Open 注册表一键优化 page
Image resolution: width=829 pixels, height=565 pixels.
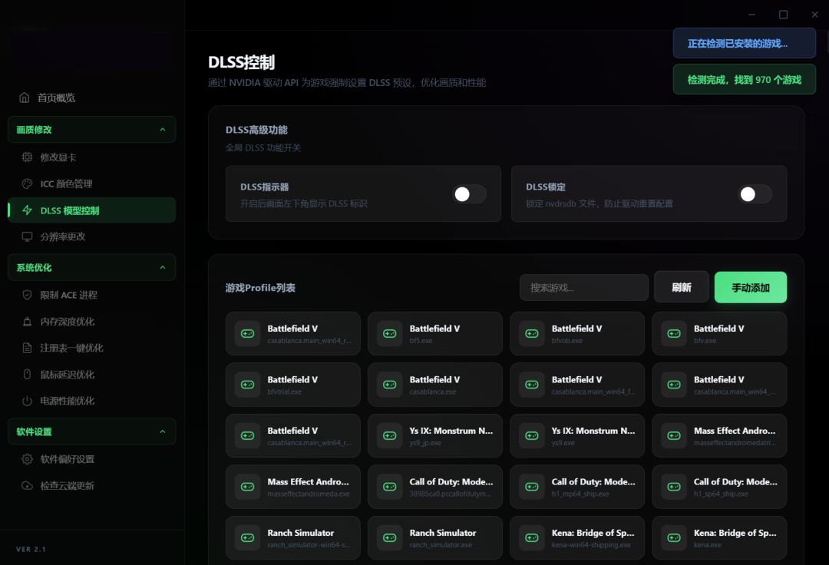(x=91, y=348)
